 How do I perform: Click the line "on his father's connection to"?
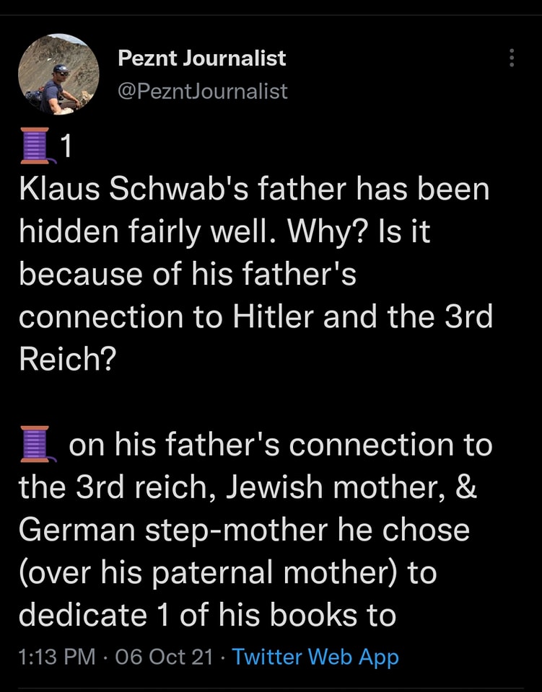pos(280,445)
